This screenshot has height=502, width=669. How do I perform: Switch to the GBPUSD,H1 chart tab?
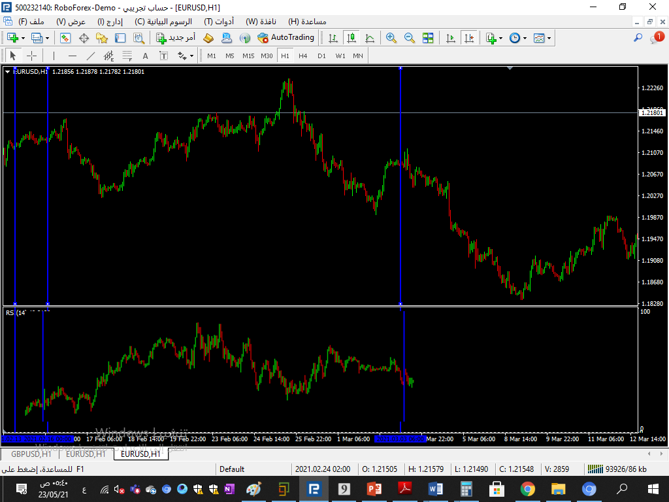(31, 454)
